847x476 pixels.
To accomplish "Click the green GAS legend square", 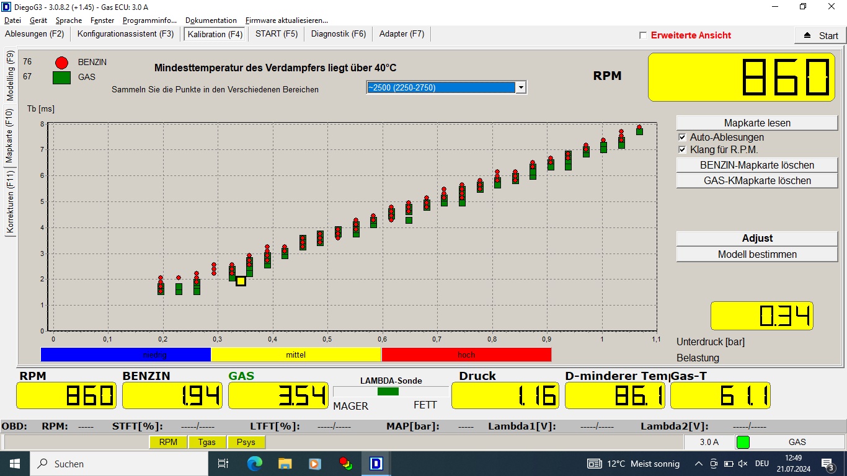I will point(61,77).
